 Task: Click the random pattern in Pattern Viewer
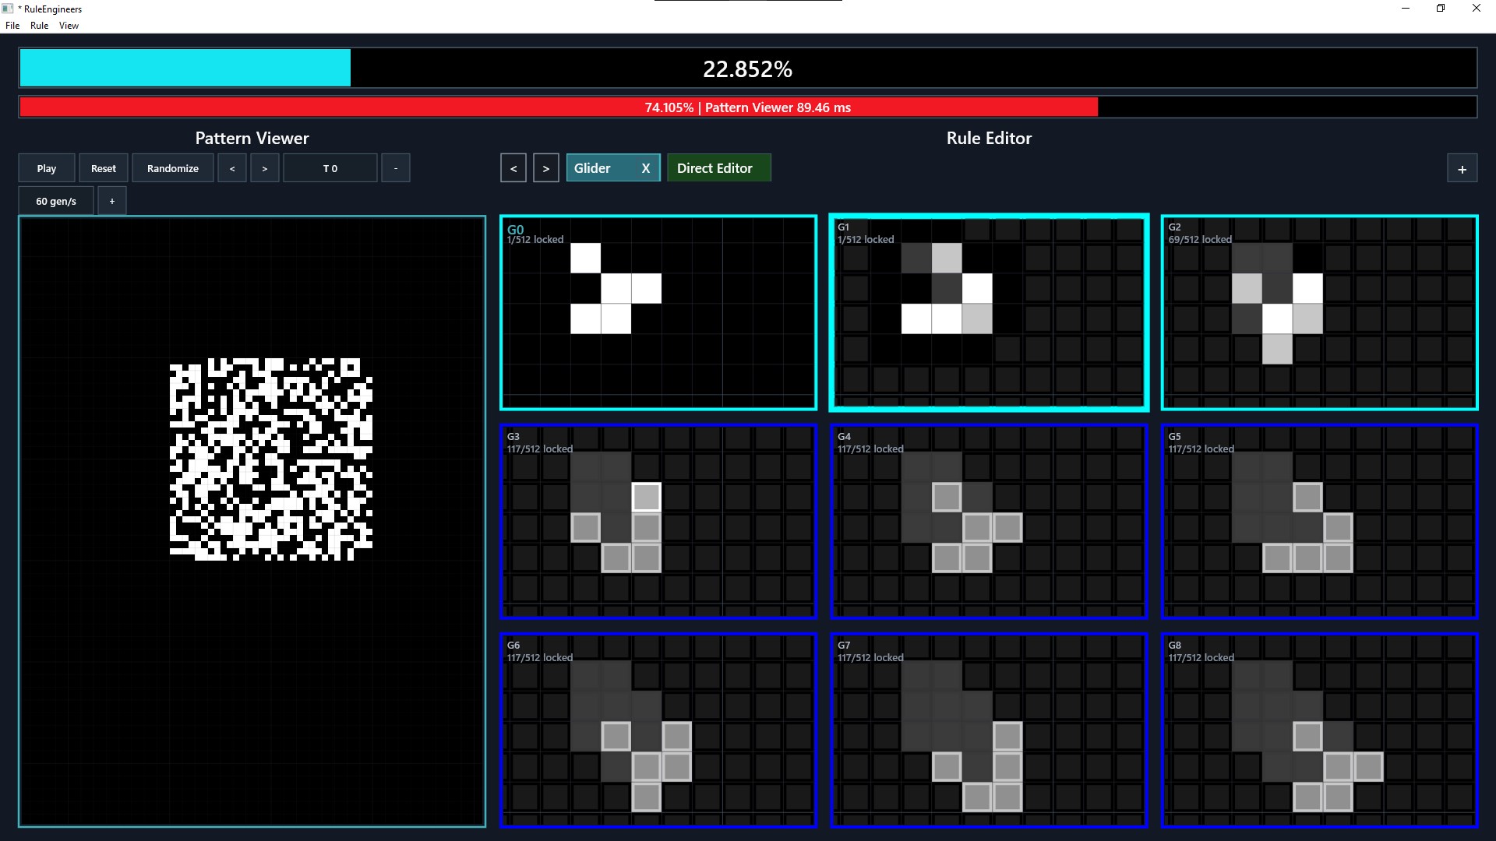[271, 459]
